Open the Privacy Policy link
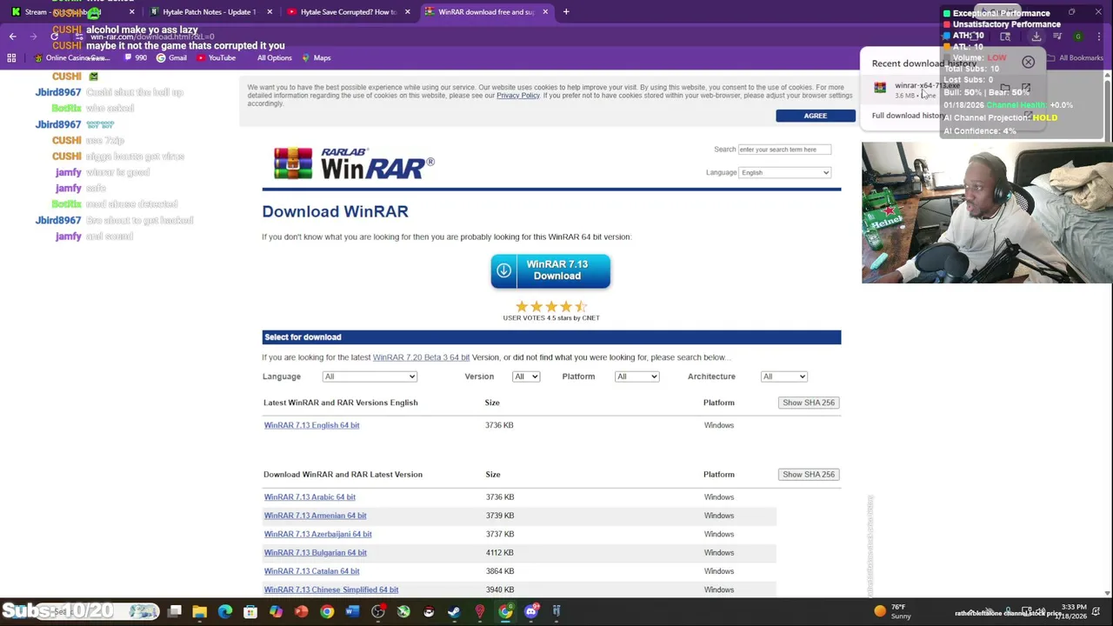This screenshot has height=626, width=1113. pos(518,96)
